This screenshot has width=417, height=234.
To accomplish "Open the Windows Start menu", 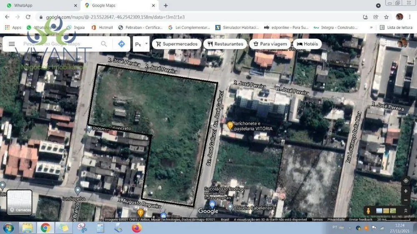I will (8, 228).
